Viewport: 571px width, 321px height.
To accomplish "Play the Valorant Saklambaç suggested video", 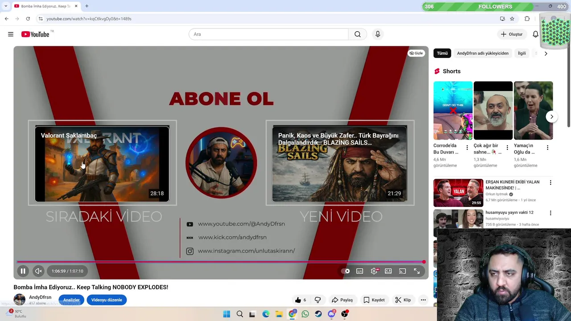I will tap(102, 164).
